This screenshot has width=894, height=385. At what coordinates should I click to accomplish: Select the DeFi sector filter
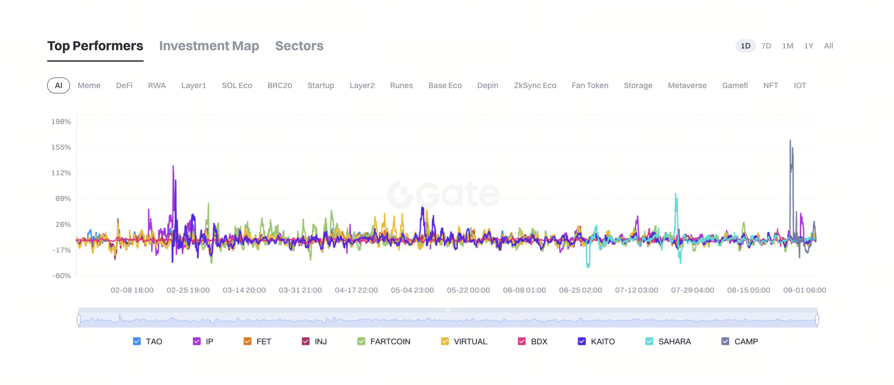point(124,85)
